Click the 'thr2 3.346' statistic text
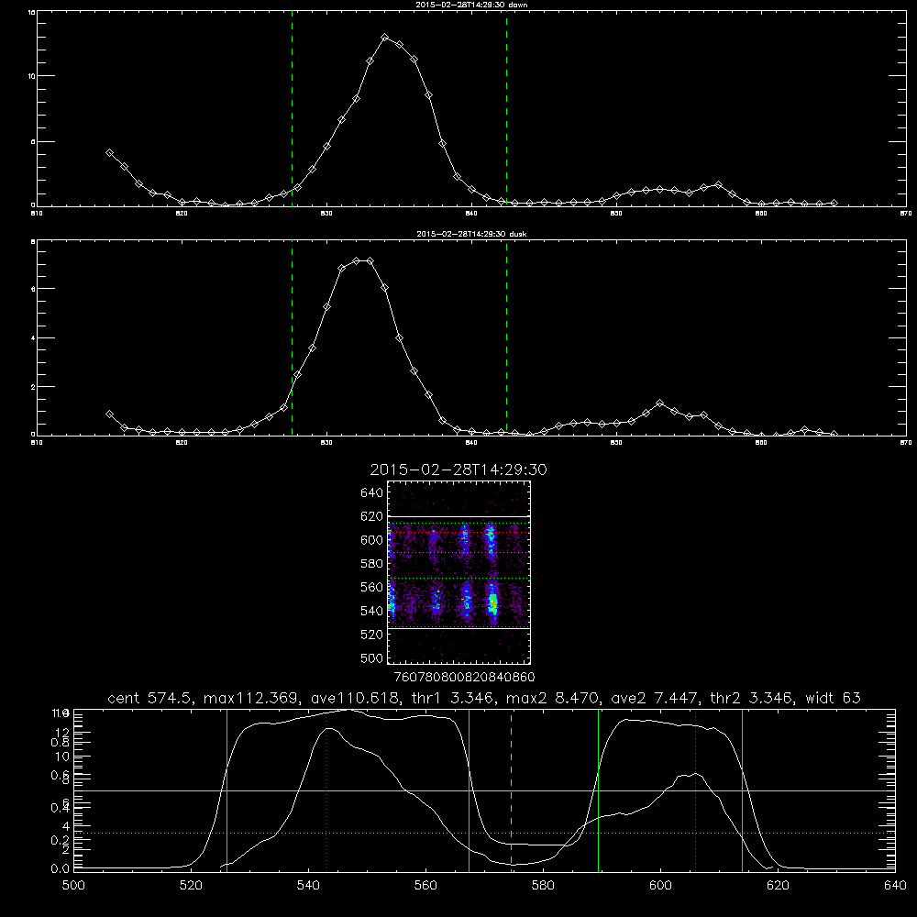Viewport: 917px width, 917px height. pos(752,698)
